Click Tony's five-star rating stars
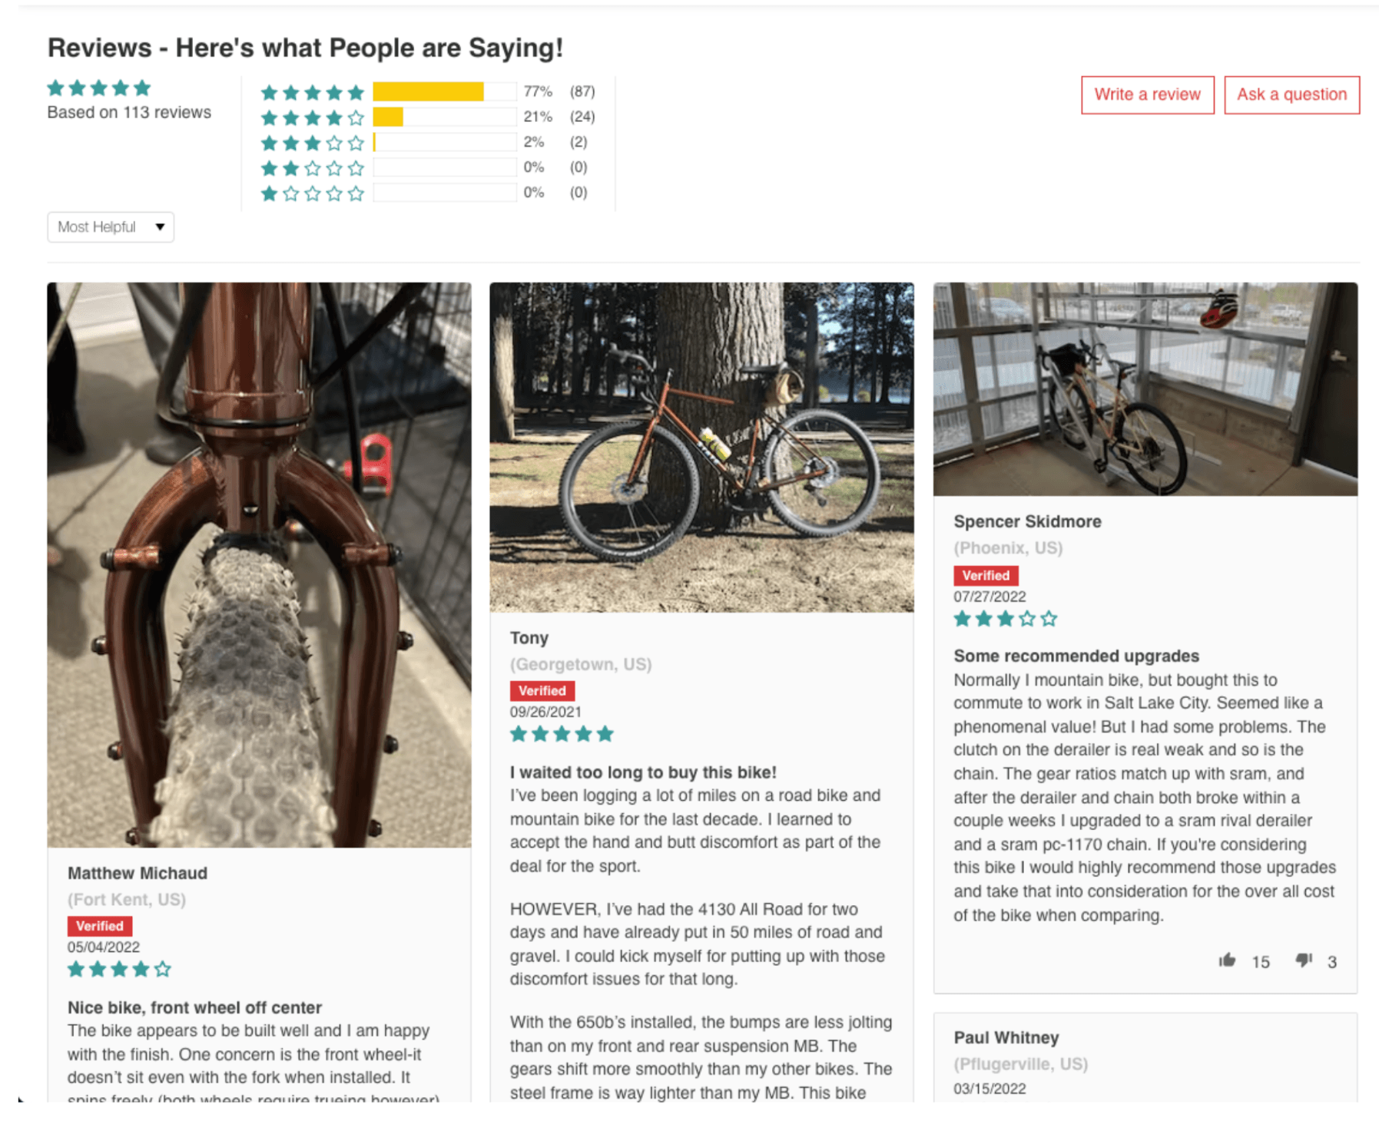This screenshot has height=1124, width=1379. coord(562,734)
